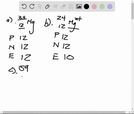This screenshot has height=114, width=134.
Task: Click the redo arrow icon
Action: [32, 6]
